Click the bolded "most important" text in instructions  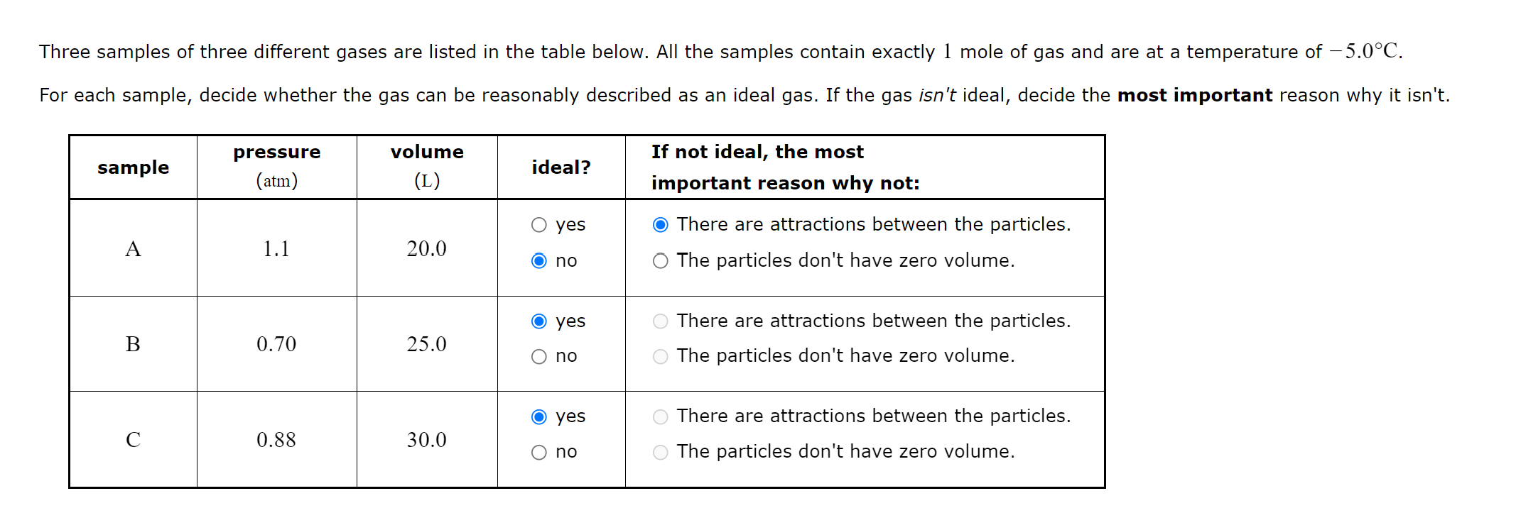click(x=1194, y=95)
